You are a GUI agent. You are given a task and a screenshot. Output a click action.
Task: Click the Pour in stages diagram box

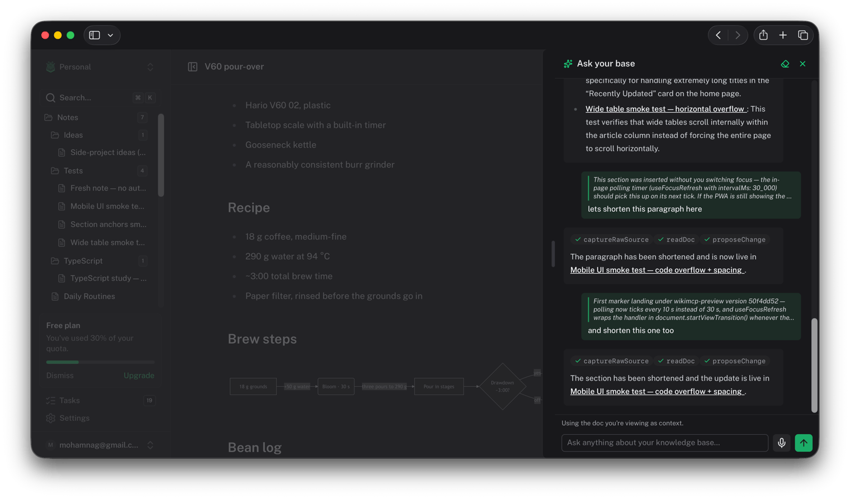pos(439,387)
